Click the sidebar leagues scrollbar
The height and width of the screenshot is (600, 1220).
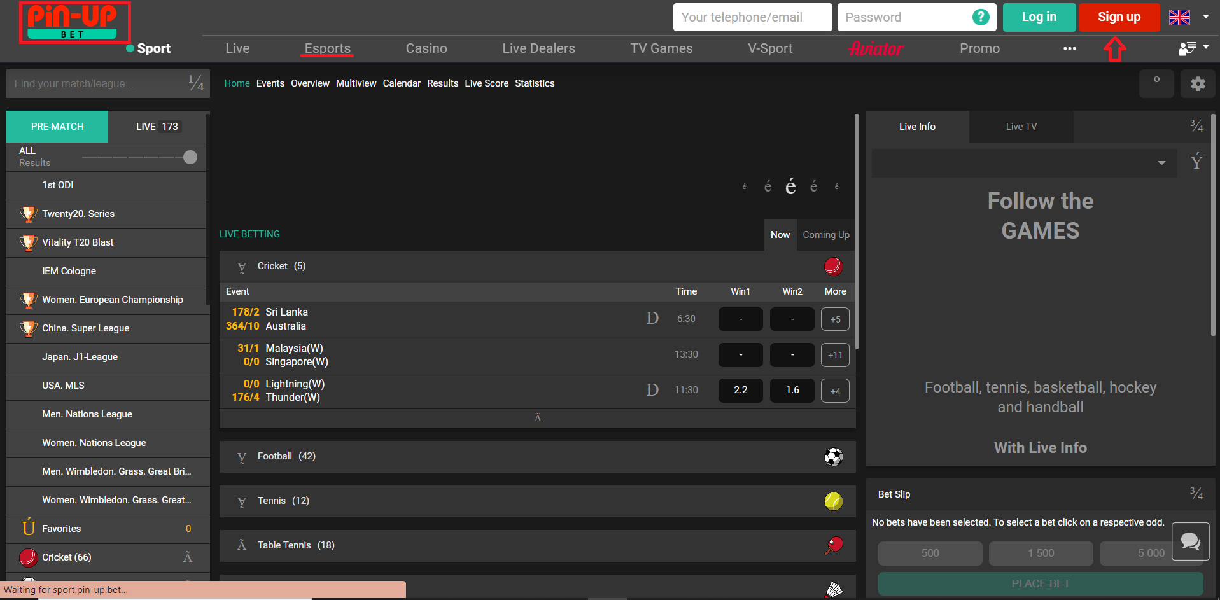(207, 210)
